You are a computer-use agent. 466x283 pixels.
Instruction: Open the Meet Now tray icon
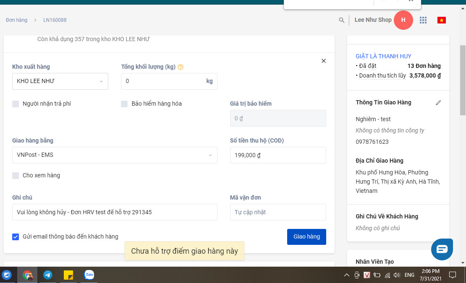pyautogui.click(x=357, y=275)
